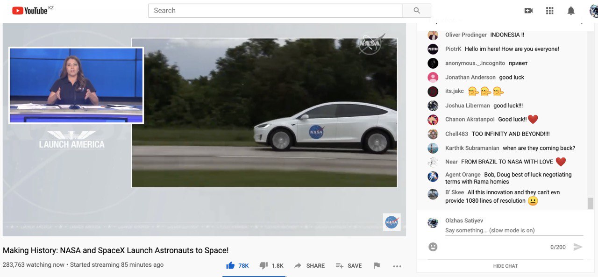Click the Say something chat input
The image size is (598, 277).
[514, 230]
